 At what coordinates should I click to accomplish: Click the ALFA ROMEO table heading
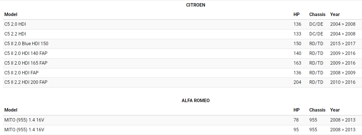click(196, 101)
